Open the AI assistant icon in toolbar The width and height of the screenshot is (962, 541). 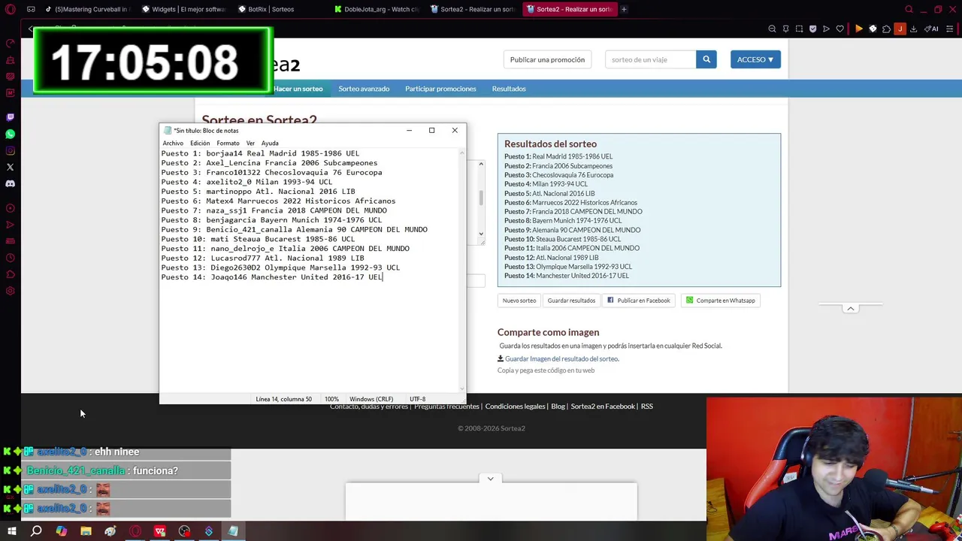pos(931,29)
